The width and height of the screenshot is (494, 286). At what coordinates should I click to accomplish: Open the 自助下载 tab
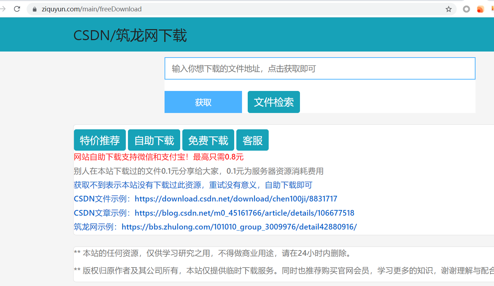(x=154, y=140)
